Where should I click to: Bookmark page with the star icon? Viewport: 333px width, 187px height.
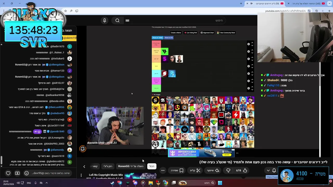tap(66, 11)
